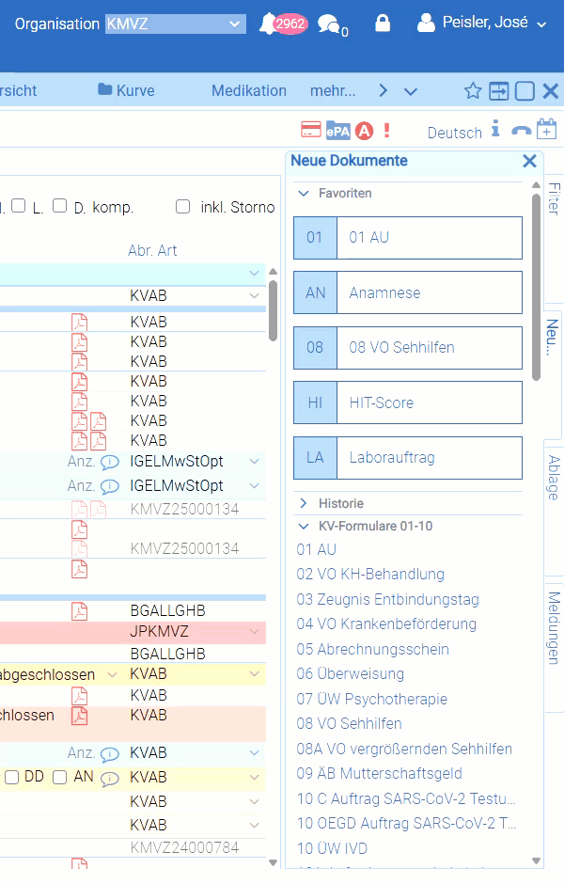The image size is (564, 884).
Task: Open the Organisation KMVZ dropdown
Action: [175, 24]
